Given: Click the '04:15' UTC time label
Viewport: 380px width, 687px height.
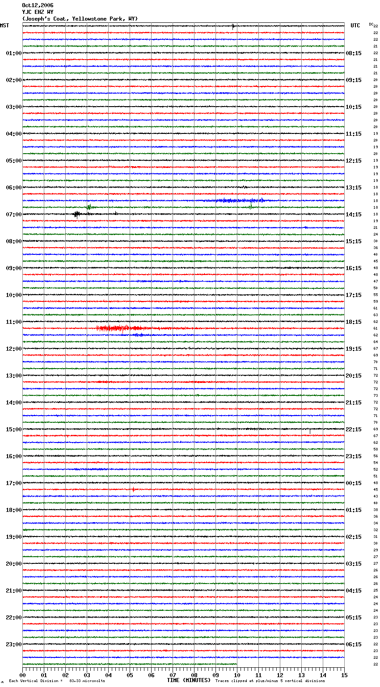Looking at the screenshot, I should (x=354, y=591).
